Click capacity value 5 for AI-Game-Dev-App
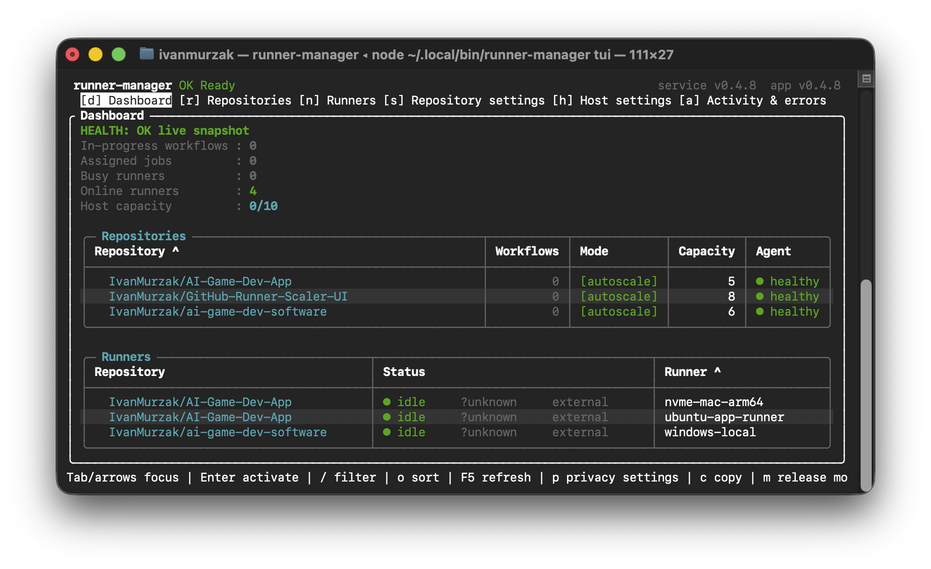 (731, 281)
